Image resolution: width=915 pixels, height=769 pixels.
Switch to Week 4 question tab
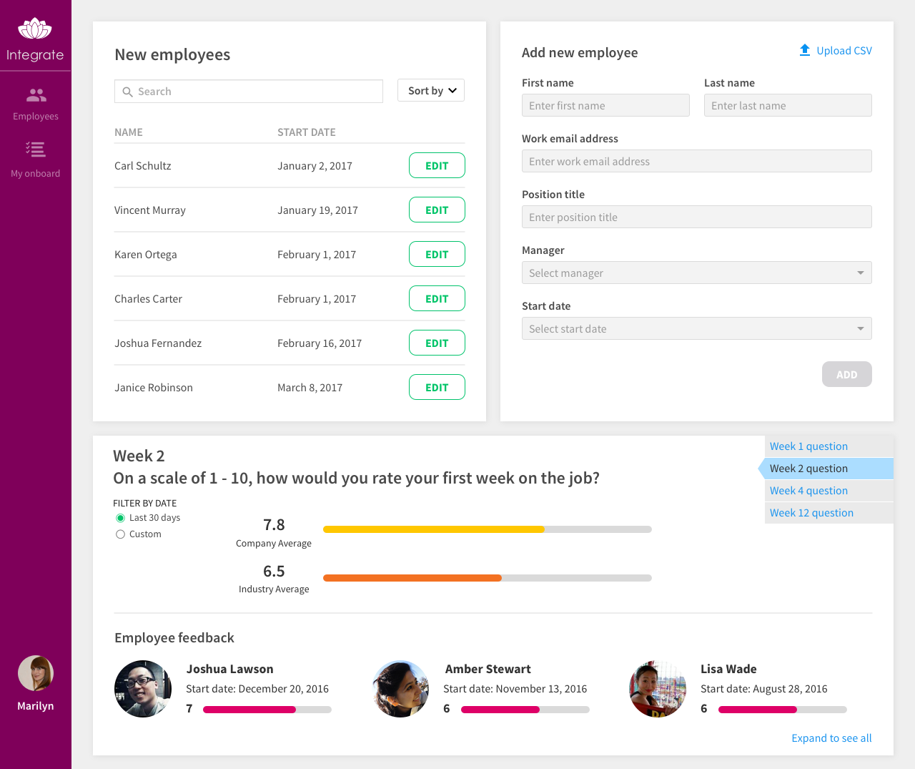coord(829,491)
